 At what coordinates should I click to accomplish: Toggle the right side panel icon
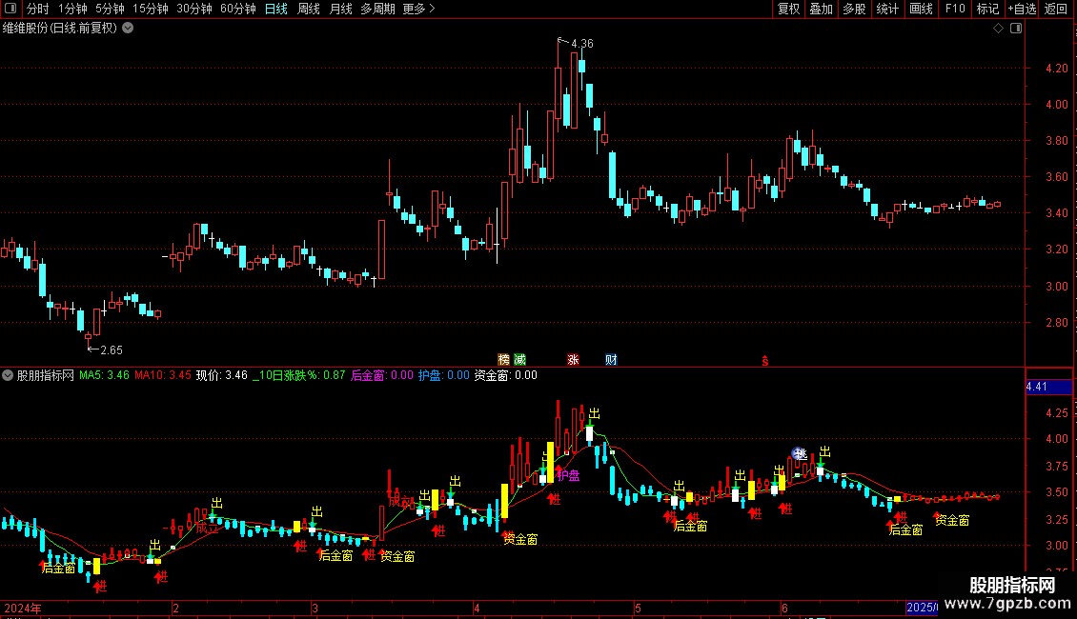(1016, 29)
